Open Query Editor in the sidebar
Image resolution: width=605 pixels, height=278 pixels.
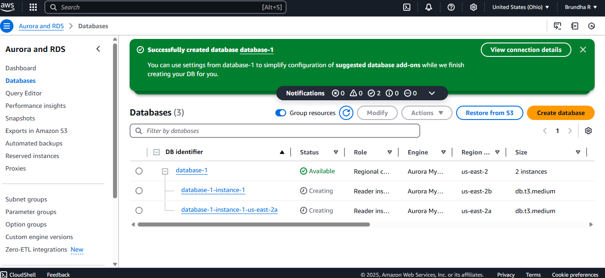point(24,93)
